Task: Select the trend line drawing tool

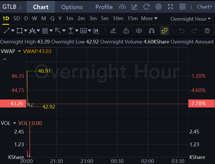Action: (x=7, y=31)
